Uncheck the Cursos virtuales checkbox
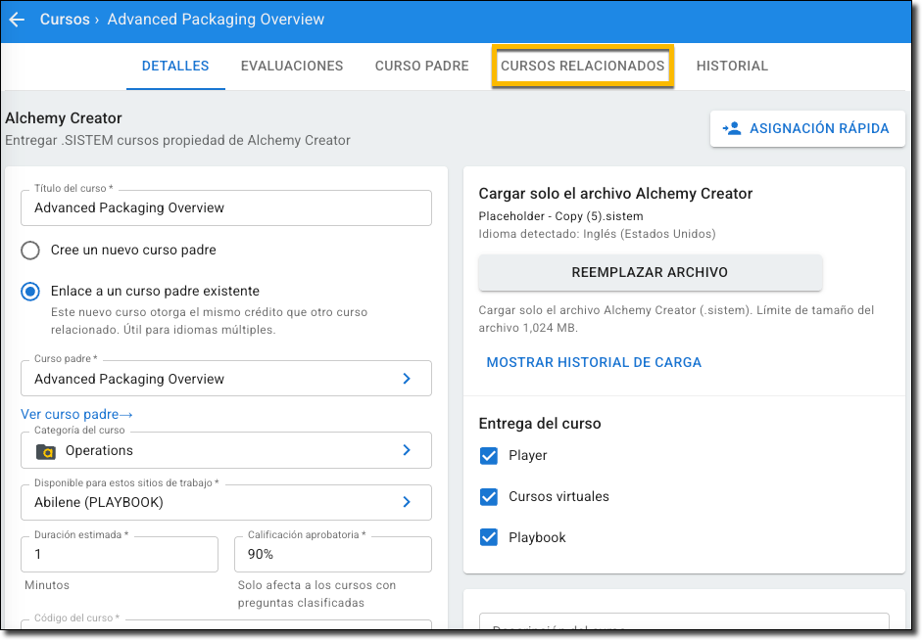 pos(489,497)
